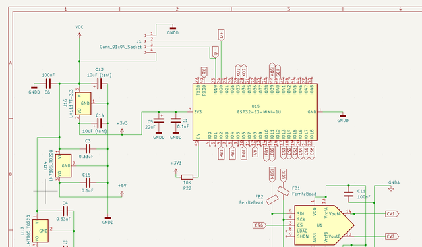
Task: Select the FB2 ferrite bead
Action: (x=272, y=200)
